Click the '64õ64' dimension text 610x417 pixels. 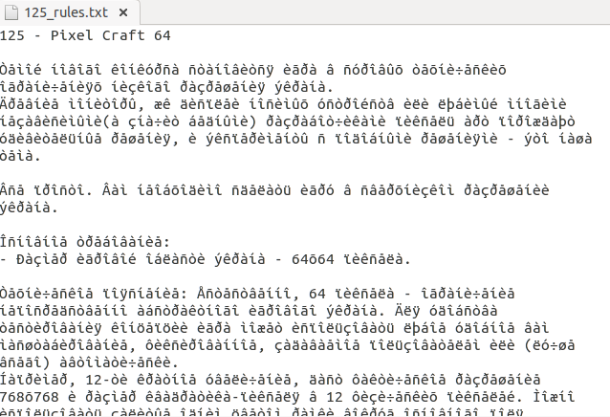click(313, 259)
